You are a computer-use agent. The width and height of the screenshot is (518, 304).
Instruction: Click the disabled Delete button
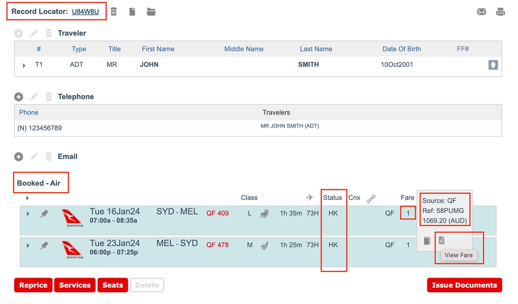tap(147, 285)
